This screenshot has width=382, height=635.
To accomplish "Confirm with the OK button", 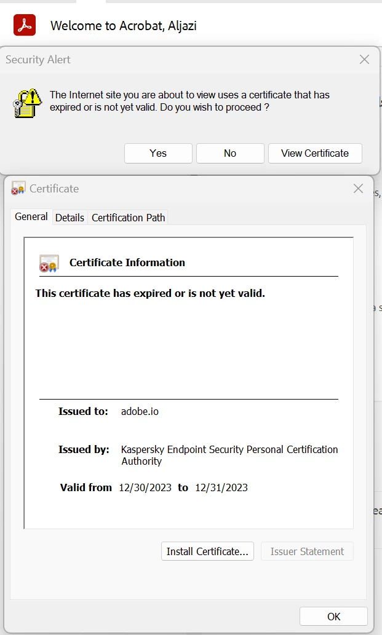I will pos(334,617).
